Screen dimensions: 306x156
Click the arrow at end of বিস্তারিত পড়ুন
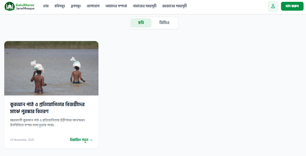[91, 140]
